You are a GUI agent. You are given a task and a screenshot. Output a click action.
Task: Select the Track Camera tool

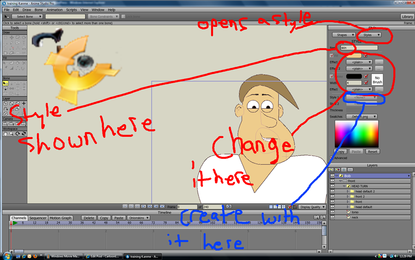6,124
